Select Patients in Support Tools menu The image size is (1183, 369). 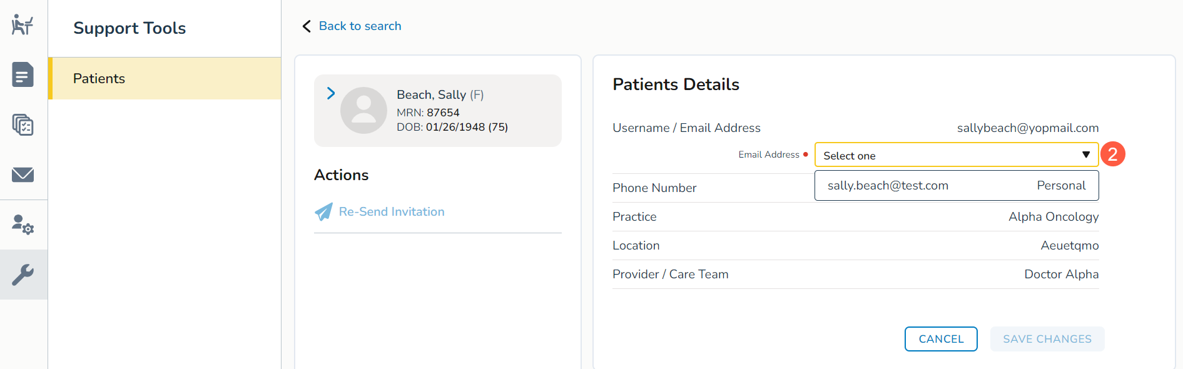[x=99, y=79]
